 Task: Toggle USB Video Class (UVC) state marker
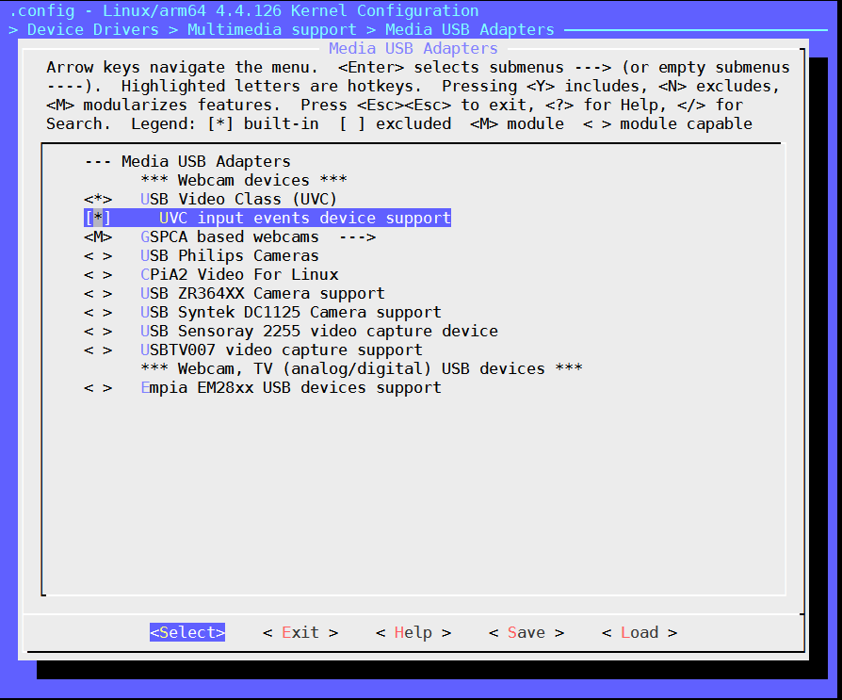pyautogui.click(x=98, y=200)
